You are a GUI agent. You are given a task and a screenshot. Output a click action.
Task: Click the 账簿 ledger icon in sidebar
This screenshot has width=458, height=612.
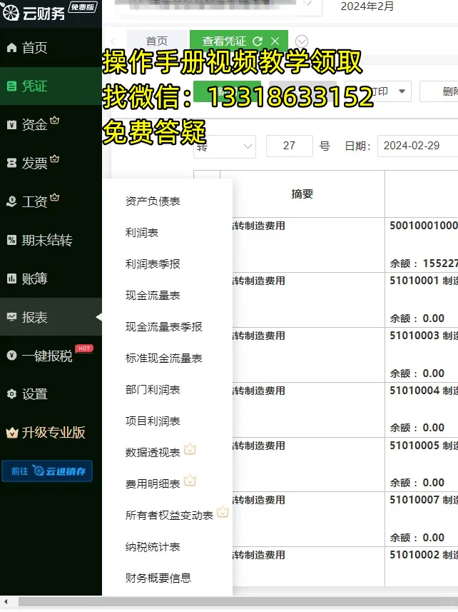pyautogui.click(x=11, y=279)
